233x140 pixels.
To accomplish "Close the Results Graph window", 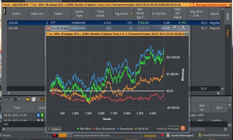I will point(183,27).
